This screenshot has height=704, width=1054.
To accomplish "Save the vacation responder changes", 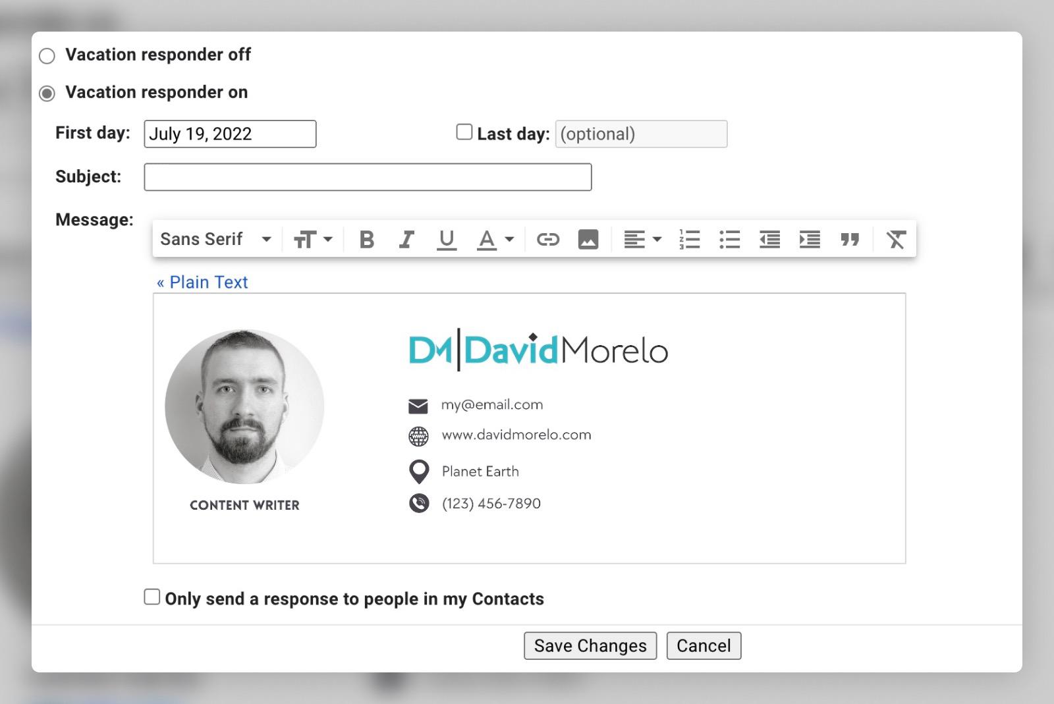I will (x=590, y=645).
